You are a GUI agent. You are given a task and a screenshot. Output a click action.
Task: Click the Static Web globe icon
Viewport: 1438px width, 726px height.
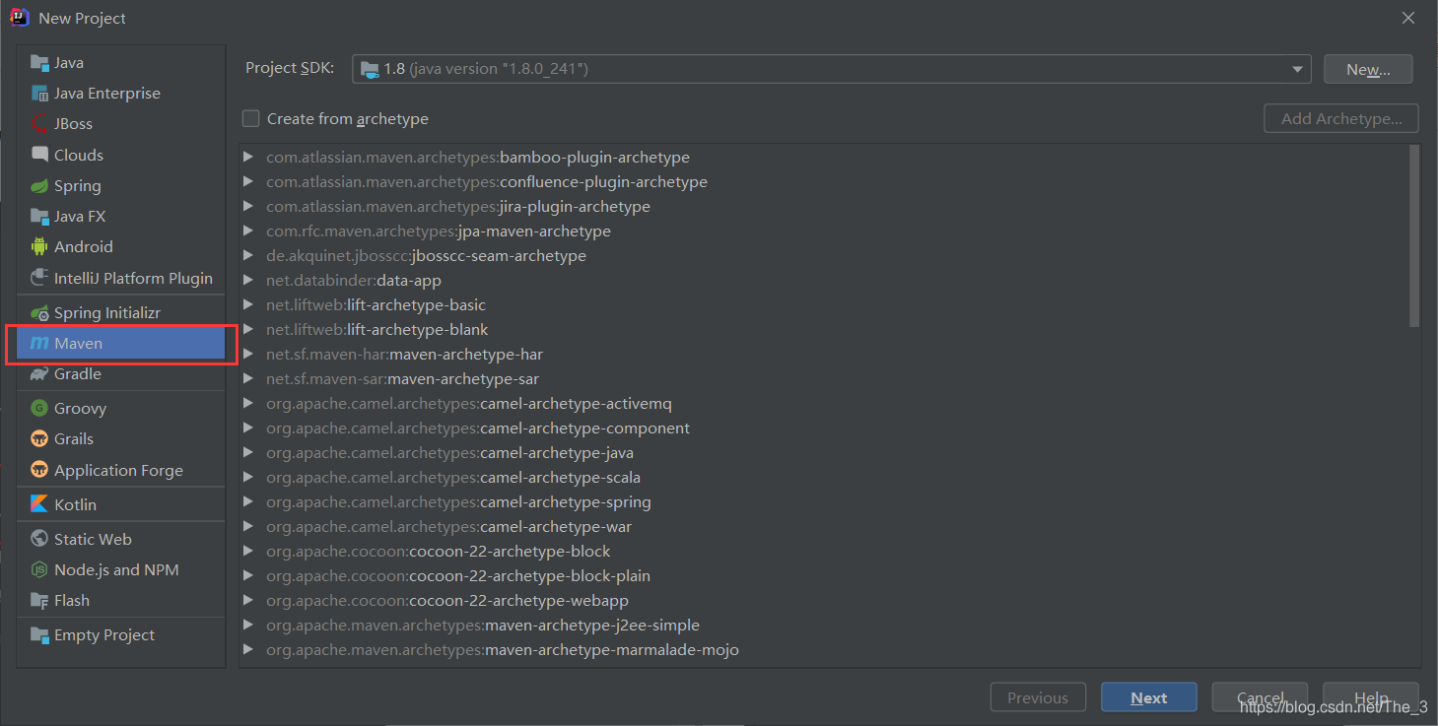pos(39,539)
